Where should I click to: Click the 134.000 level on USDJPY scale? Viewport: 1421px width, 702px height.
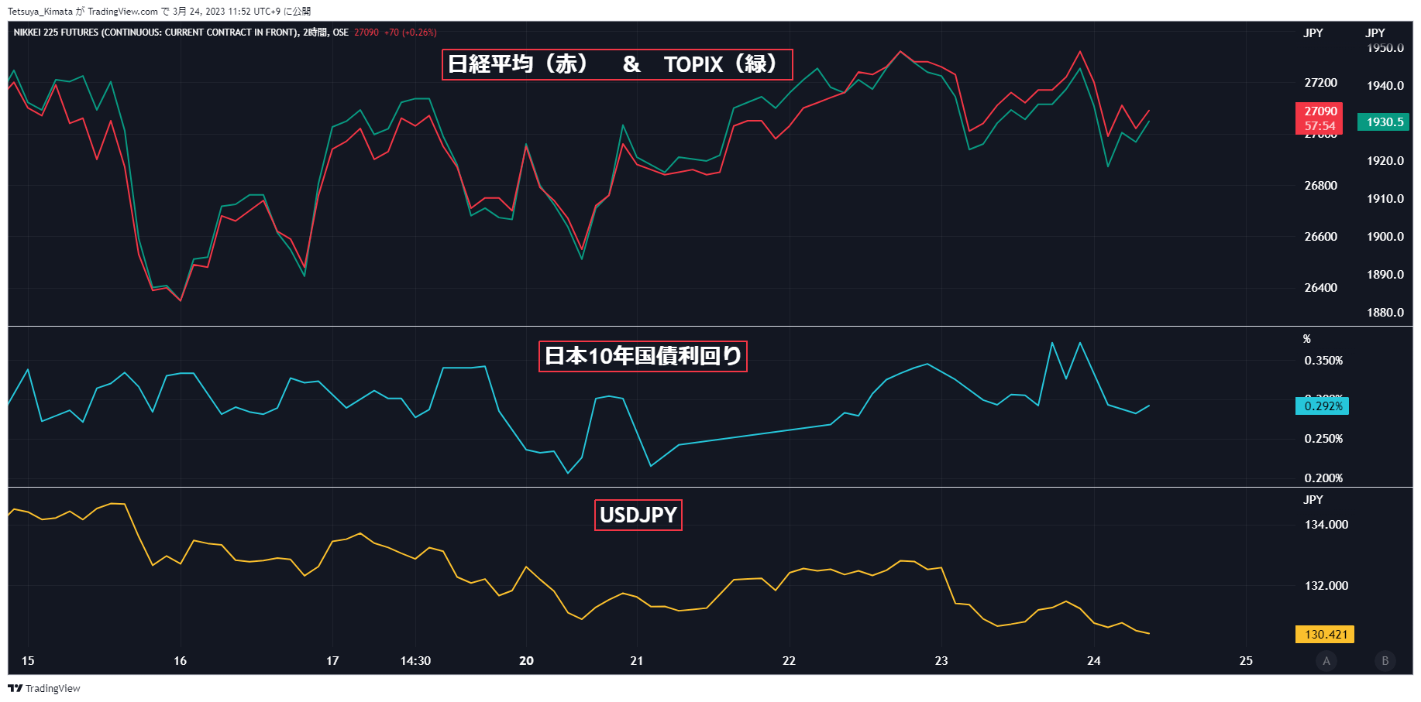tap(1326, 525)
